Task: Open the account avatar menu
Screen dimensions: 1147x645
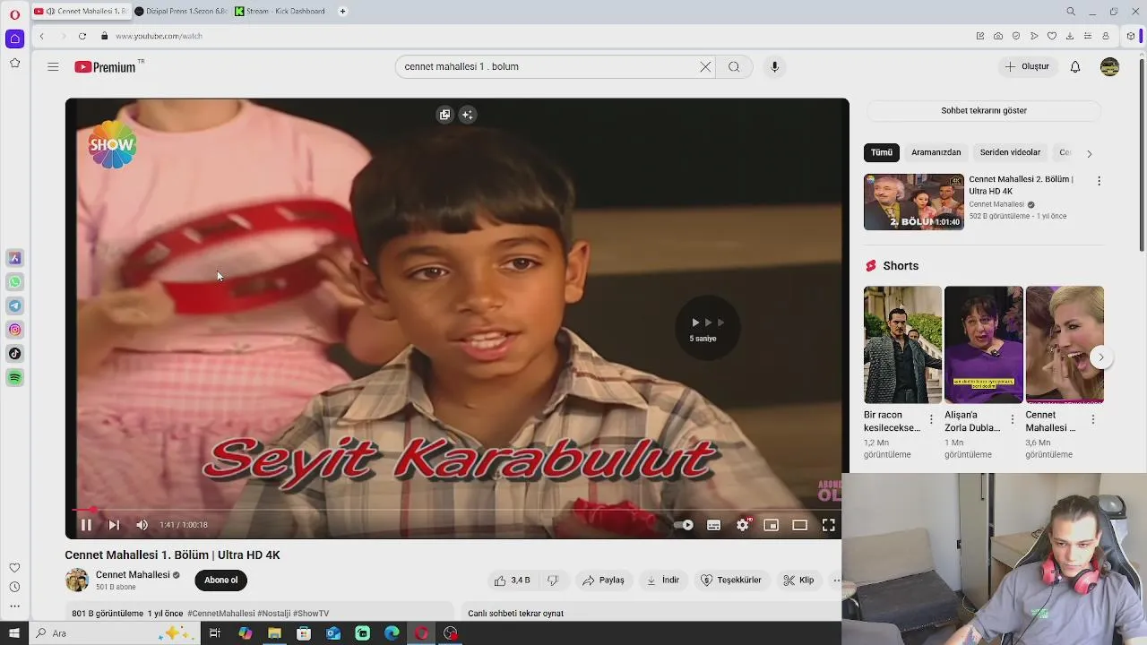Action: click(1109, 66)
